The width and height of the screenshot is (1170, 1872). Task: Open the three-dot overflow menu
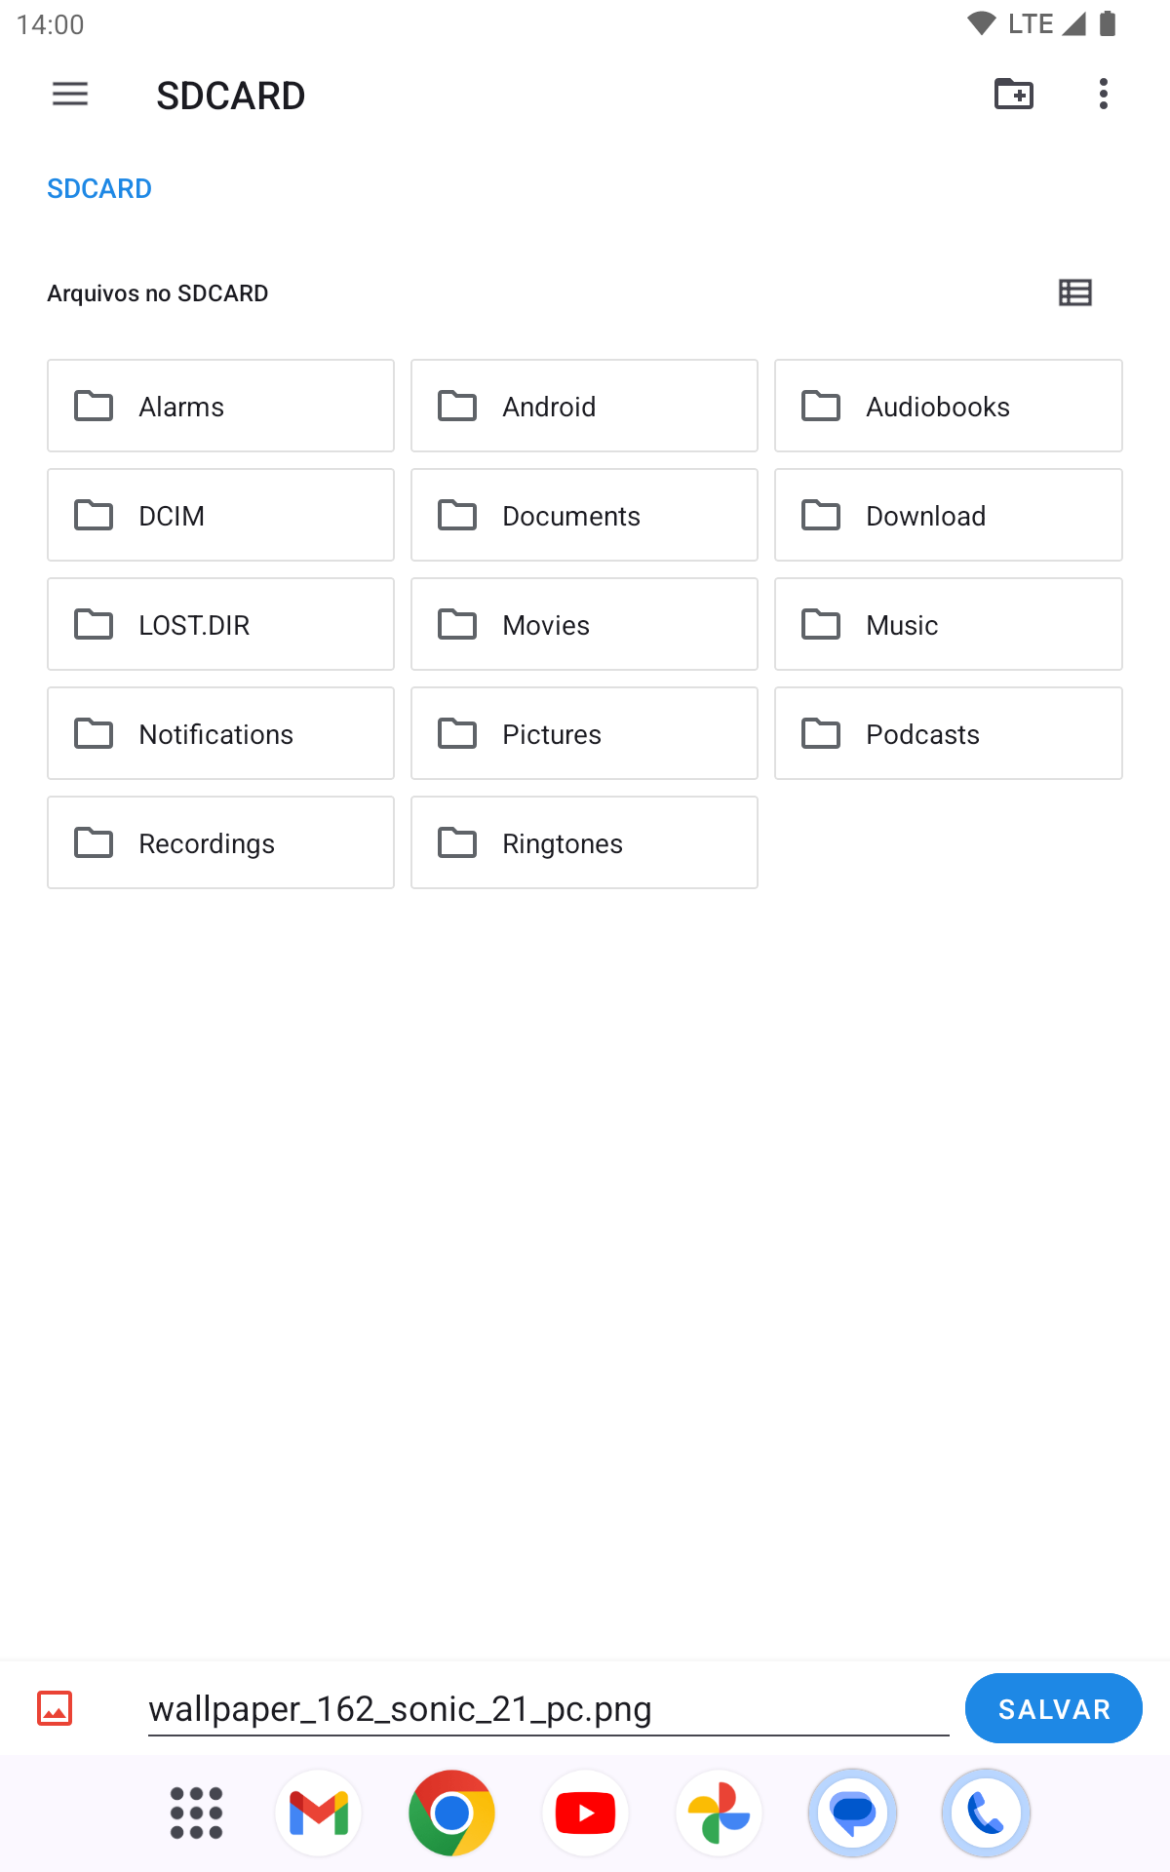[1103, 95]
